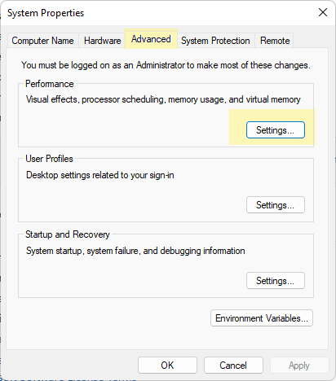Click the Administrator notice text
The image size is (336, 381).
[x=166, y=65]
